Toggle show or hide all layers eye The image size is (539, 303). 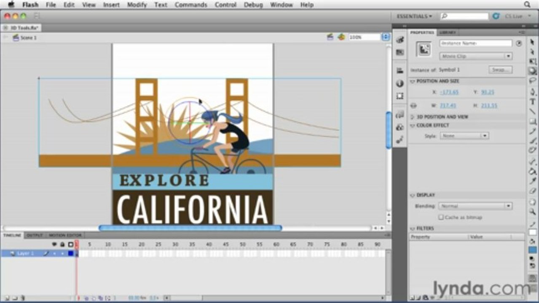click(54, 244)
